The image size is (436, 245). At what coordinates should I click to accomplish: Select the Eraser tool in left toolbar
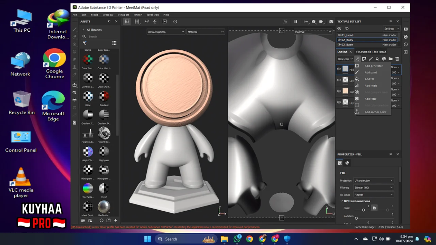(75, 37)
